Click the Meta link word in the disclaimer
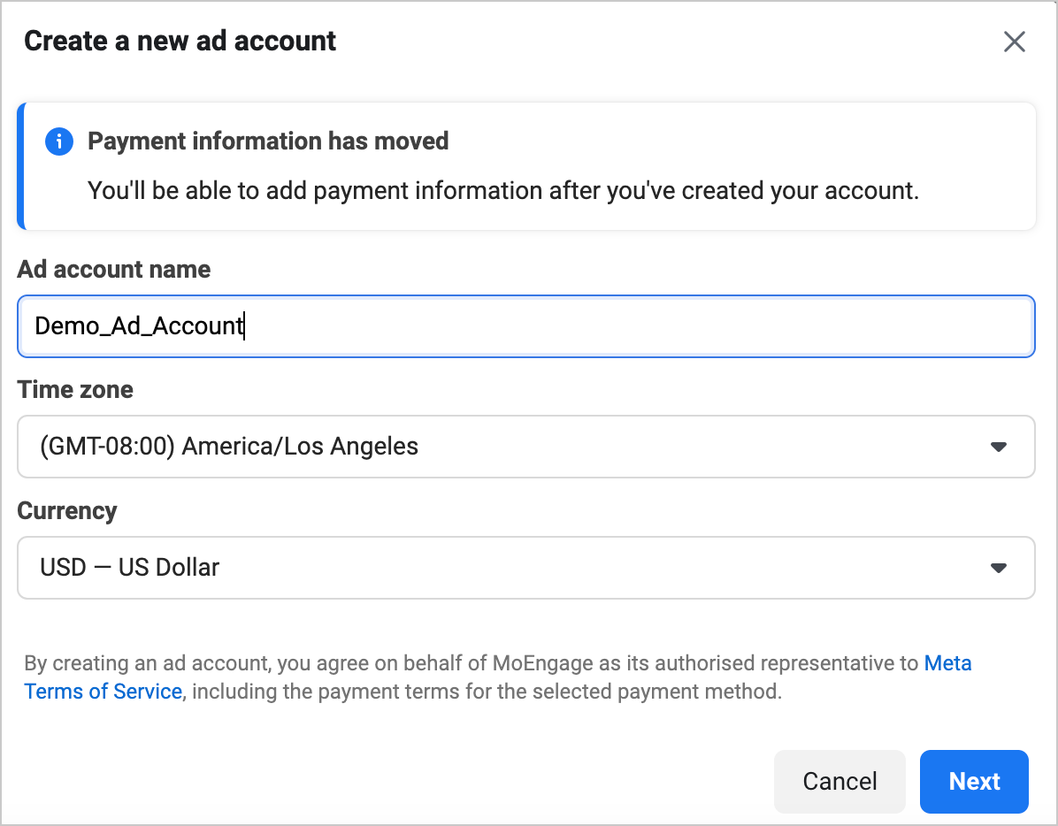1058x826 pixels. tap(947, 663)
